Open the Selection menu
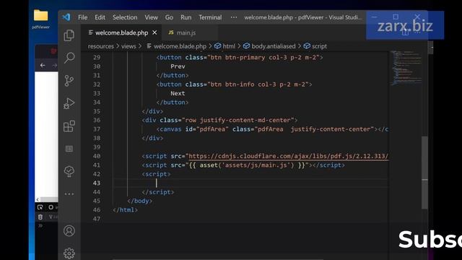The width and height of the screenshot is (462, 260). tap(125, 17)
